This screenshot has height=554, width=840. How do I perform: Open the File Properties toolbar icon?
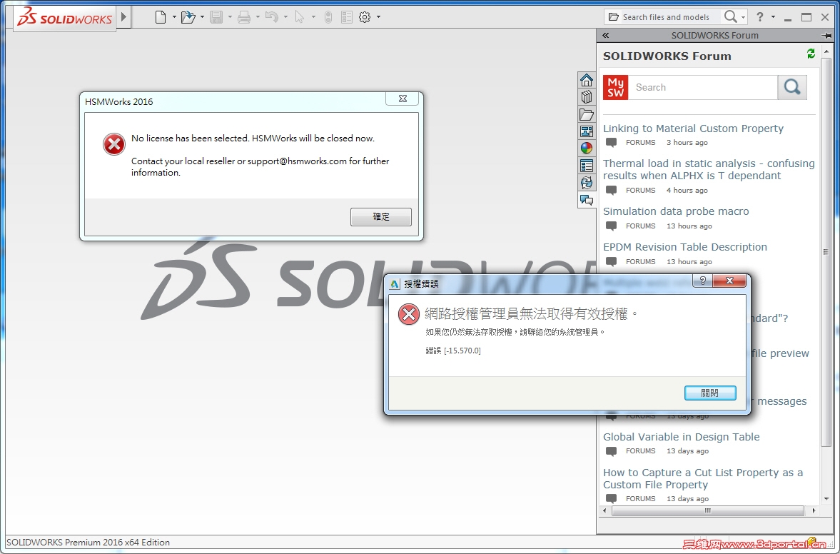coord(347,17)
